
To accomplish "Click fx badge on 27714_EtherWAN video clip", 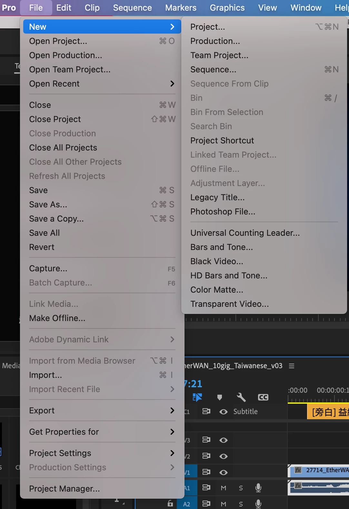I will [298, 470].
